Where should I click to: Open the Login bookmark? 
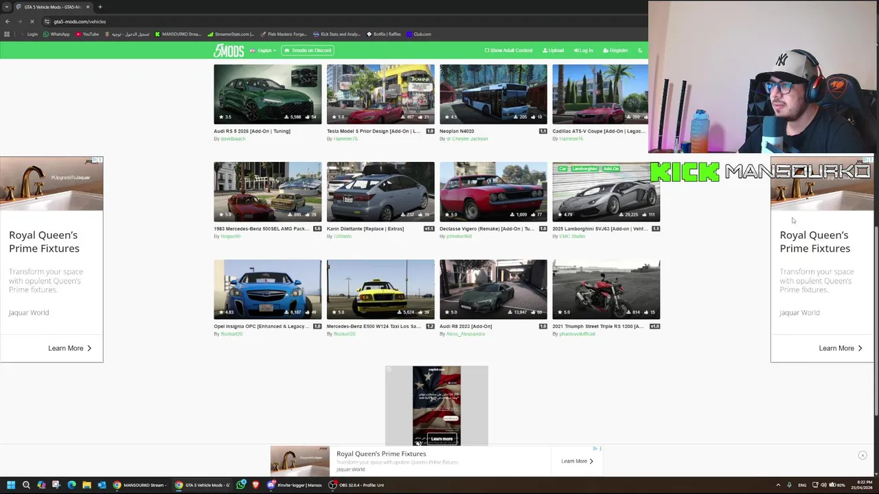(x=28, y=34)
